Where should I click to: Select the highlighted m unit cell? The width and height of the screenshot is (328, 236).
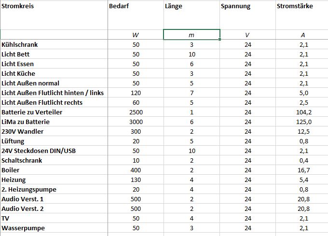191,35
